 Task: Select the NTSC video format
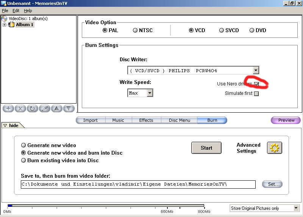(143, 30)
